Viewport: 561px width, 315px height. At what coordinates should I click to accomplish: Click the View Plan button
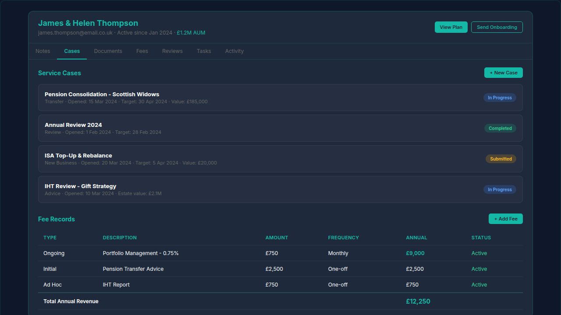point(451,27)
